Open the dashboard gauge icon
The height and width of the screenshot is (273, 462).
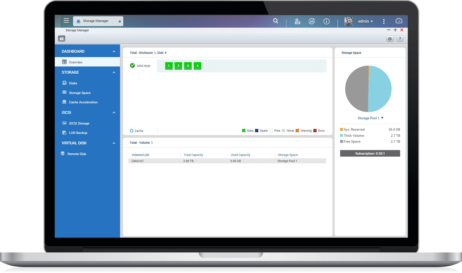(x=399, y=21)
